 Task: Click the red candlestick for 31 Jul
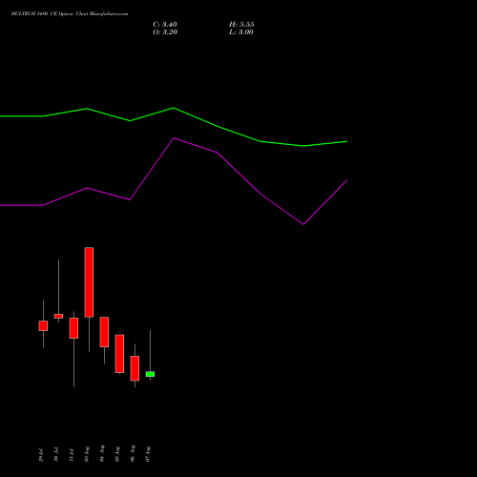(73, 328)
